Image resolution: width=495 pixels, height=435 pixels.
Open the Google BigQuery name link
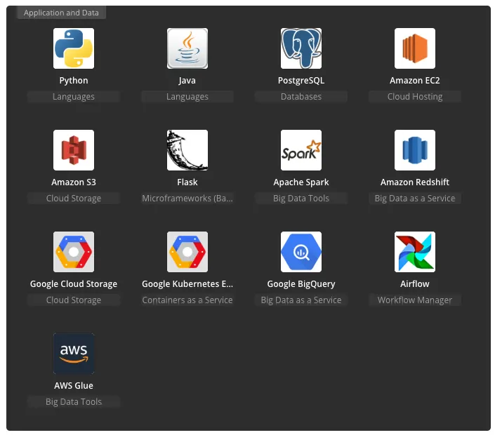[x=301, y=284]
